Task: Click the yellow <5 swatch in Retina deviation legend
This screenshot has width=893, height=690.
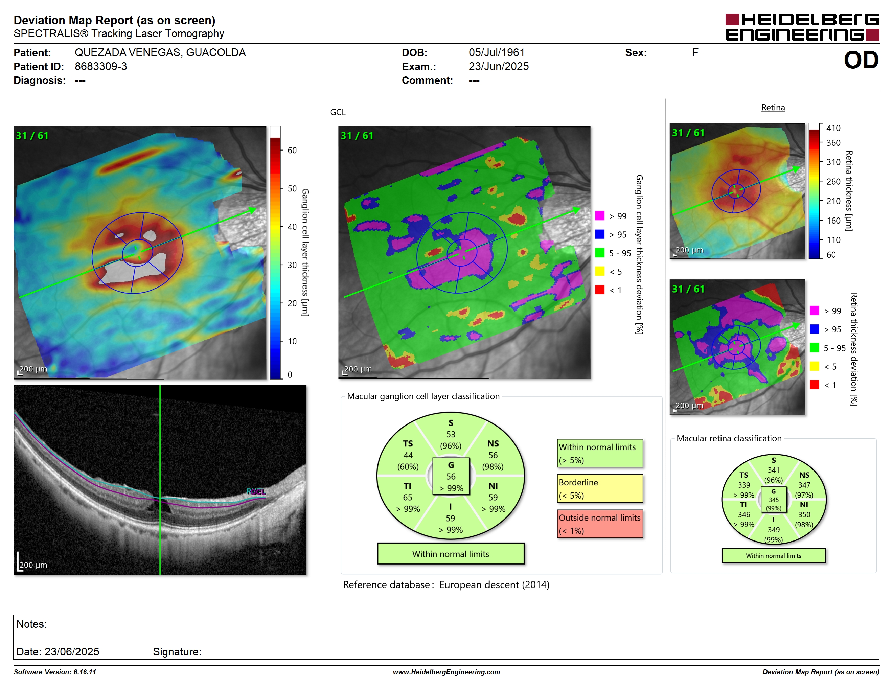Action: pyautogui.click(x=815, y=366)
